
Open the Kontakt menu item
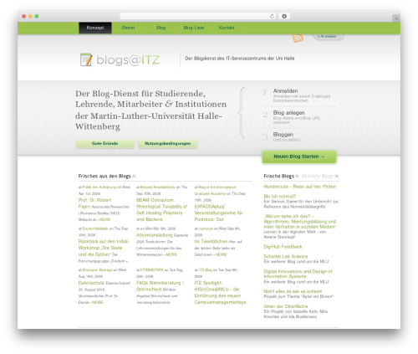[x=227, y=28]
